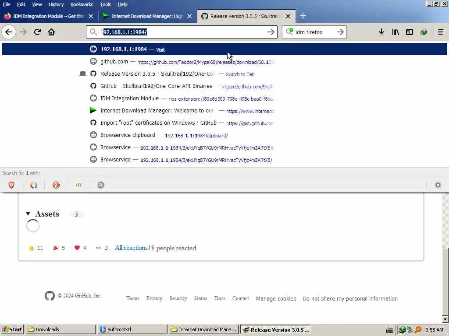This screenshot has height=336, width=449.
Task: Go back with the back arrow button
Action: [x=9, y=32]
